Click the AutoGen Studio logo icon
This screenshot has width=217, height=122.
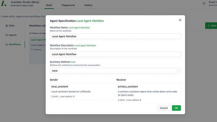coord(4,4)
